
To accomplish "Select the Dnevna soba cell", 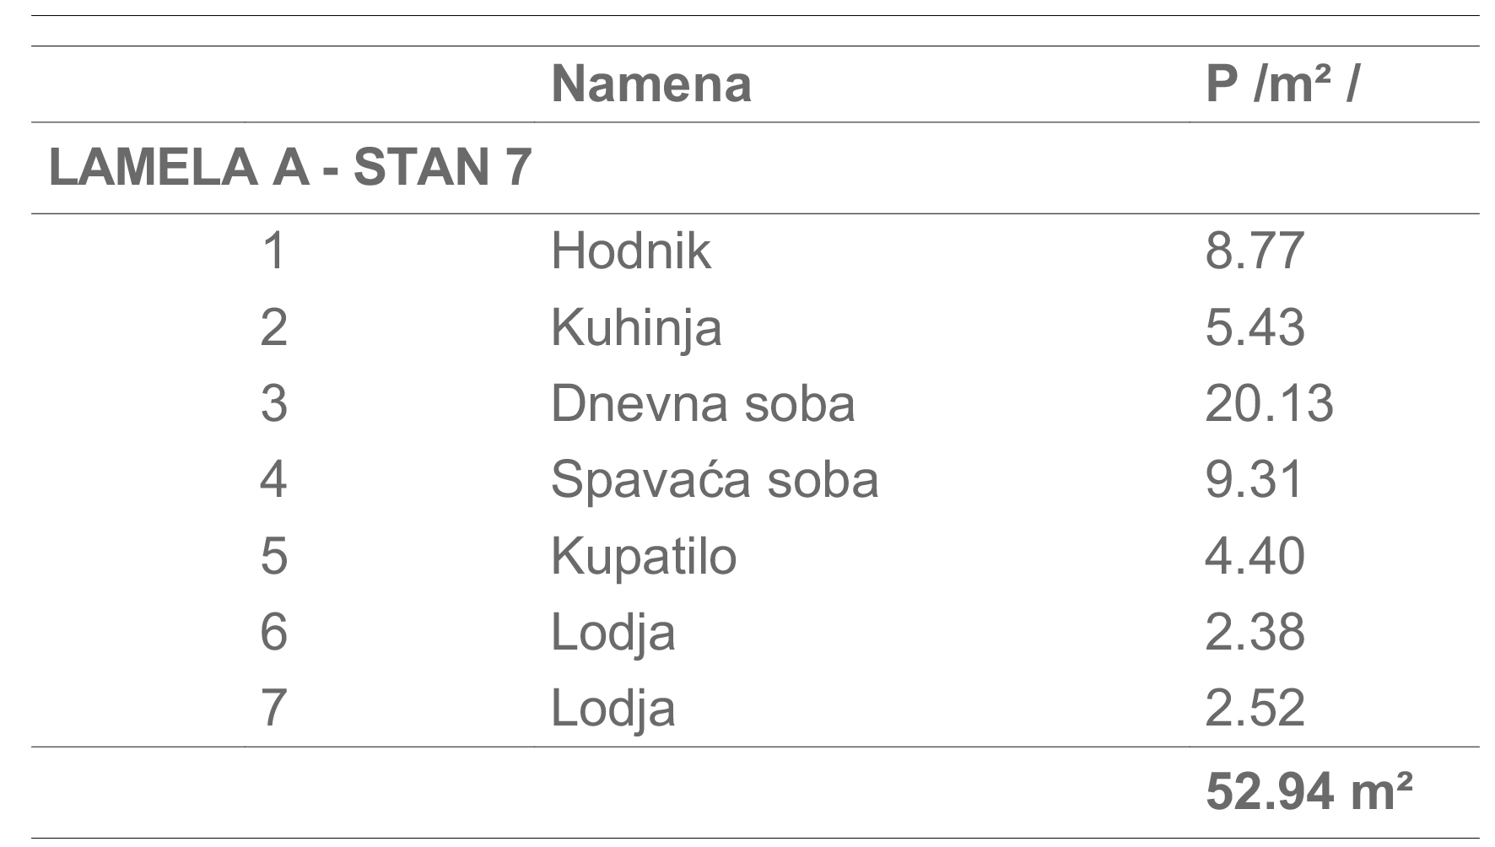I will pyautogui.click(x=703, y=403).
